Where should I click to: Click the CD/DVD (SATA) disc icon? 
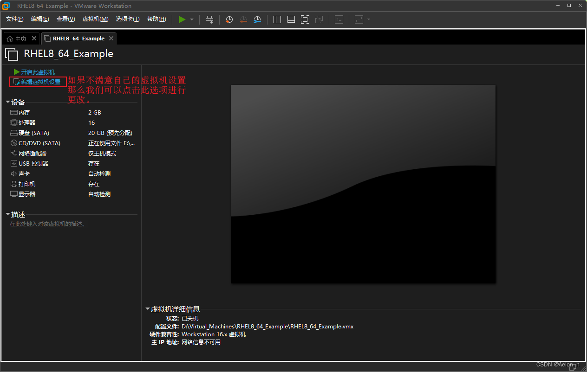coord(14,143)
